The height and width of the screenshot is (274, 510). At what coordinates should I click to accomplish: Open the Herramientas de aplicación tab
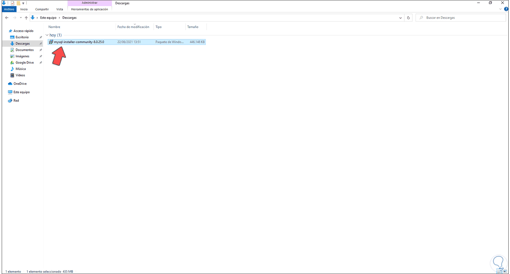[x=90, y=9]
